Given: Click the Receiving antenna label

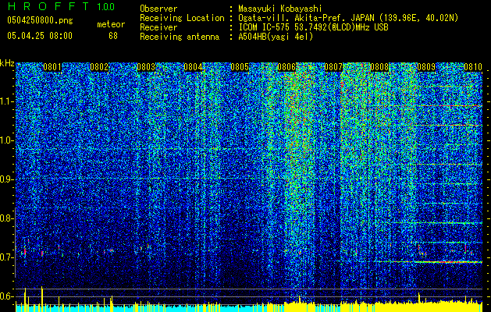Looking at the screenshot, I should pyautogui.click(x=180, y=37).
